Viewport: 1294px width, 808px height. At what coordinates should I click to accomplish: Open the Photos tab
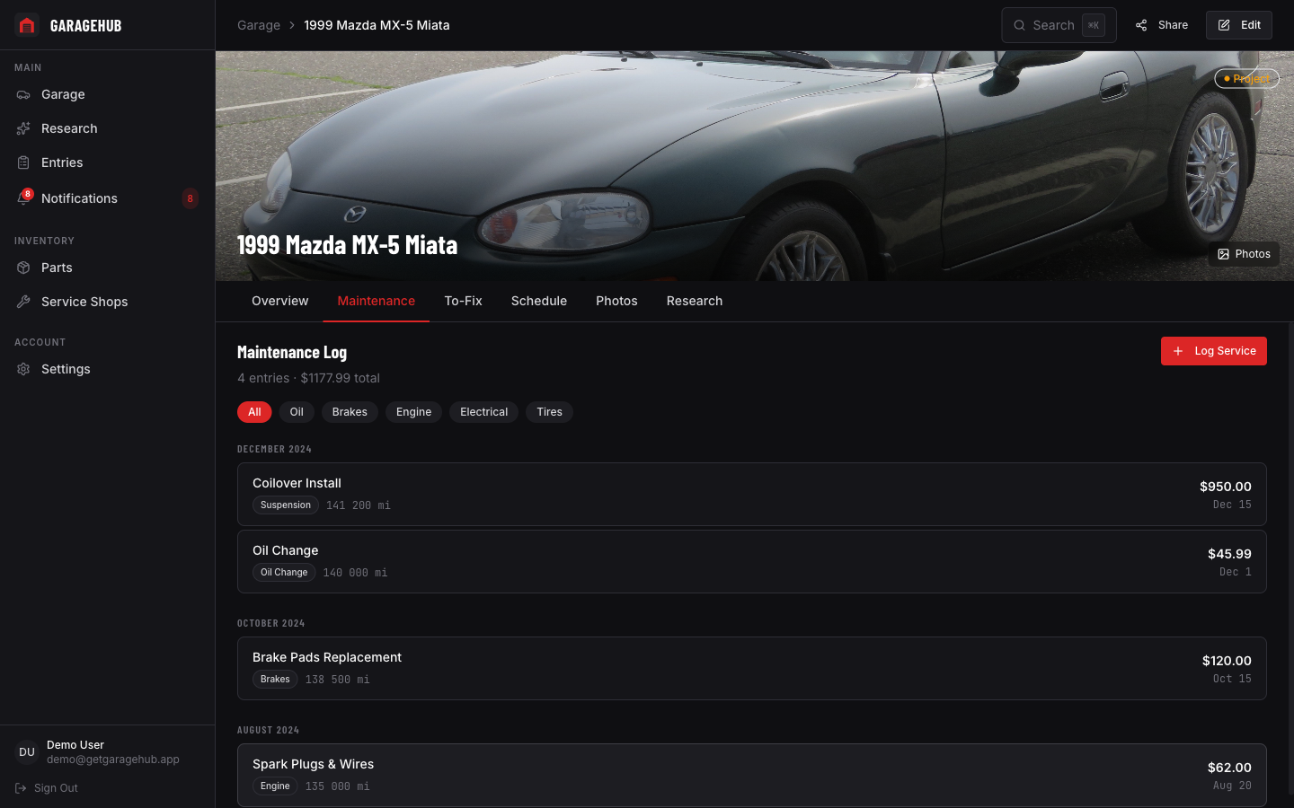(x=616, y=301)
